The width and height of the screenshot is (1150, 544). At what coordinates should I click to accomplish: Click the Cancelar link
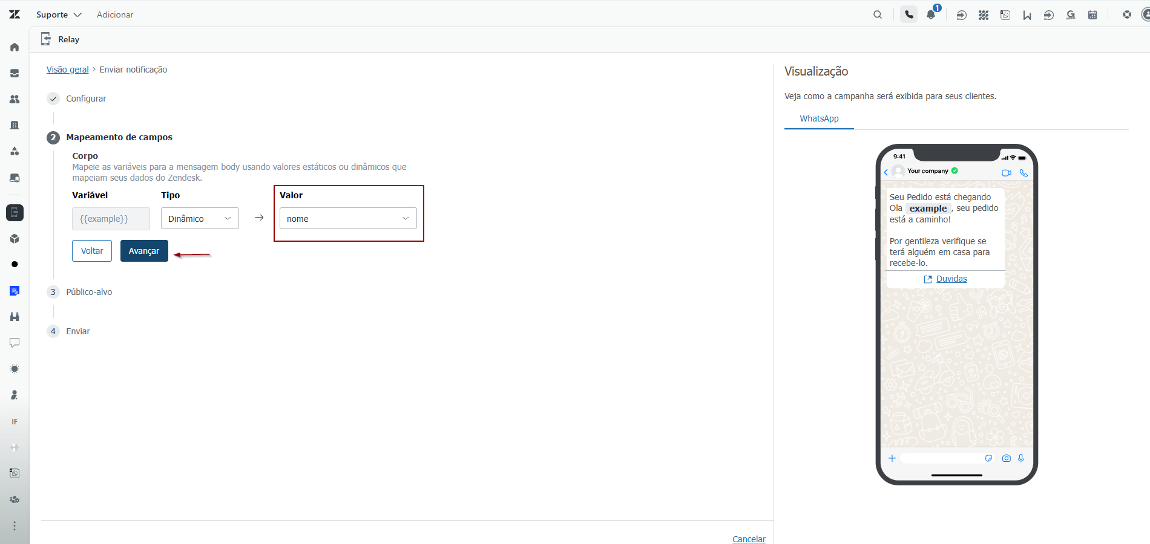(749, 539)
